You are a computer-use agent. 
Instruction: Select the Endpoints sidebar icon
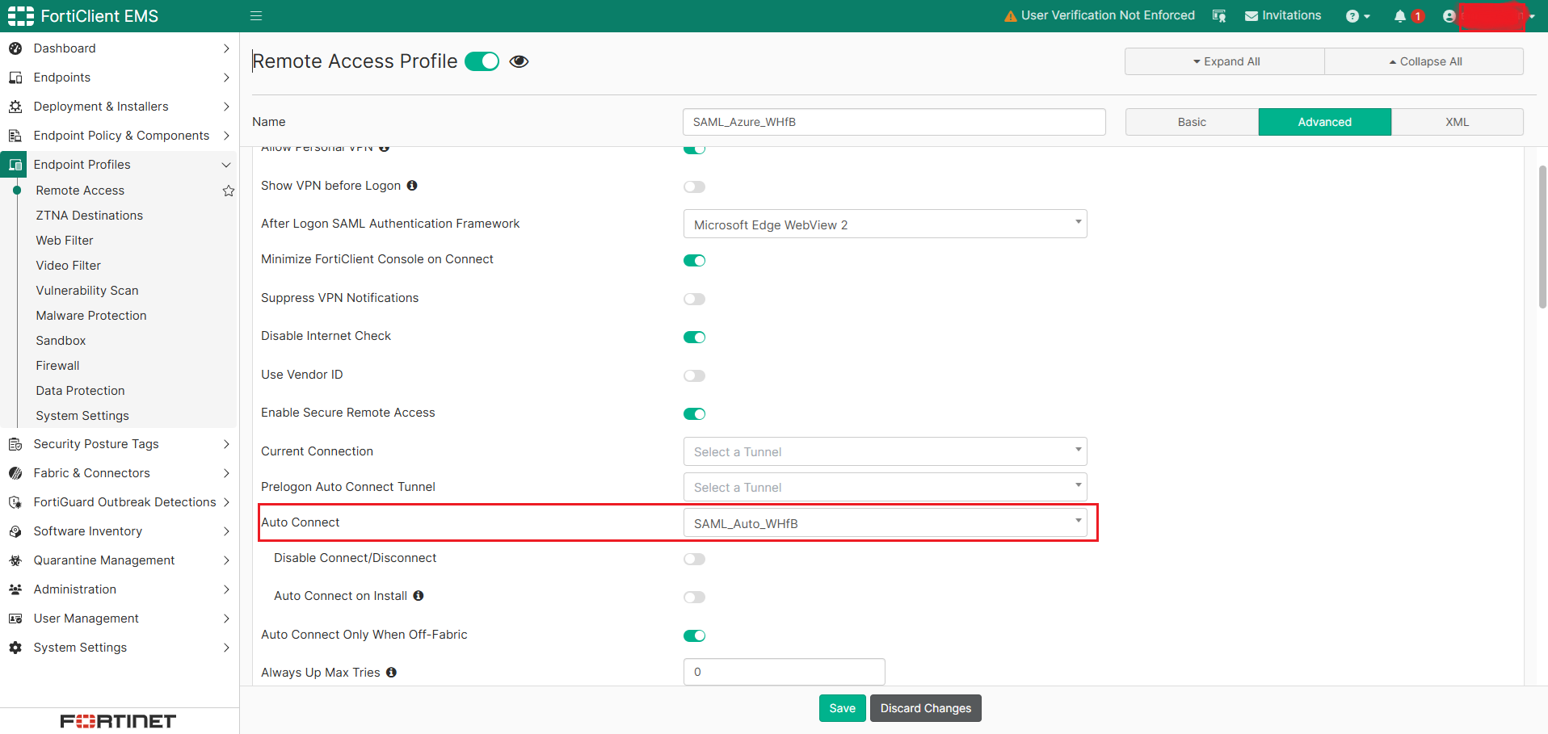[x=15, y=77]
